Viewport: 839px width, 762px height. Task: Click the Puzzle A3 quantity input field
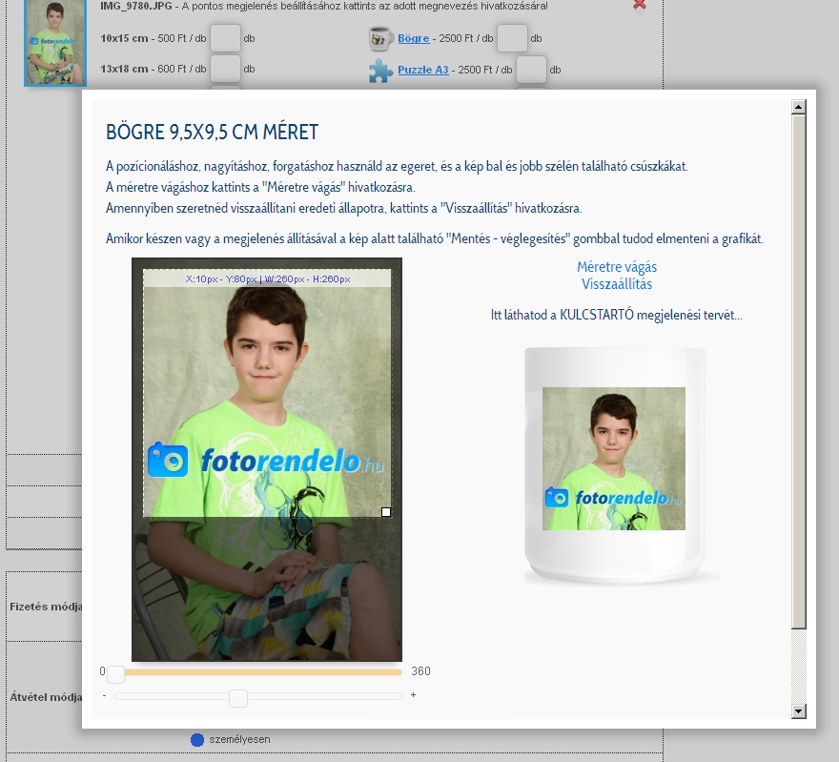(531, 70)
